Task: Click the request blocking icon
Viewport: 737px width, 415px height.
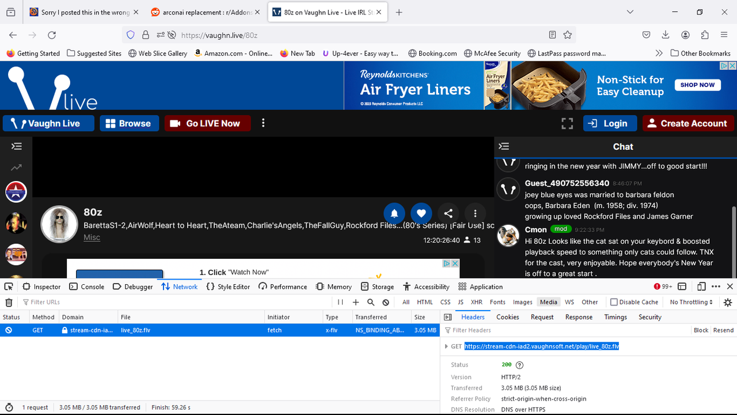Action: point(386,302)
